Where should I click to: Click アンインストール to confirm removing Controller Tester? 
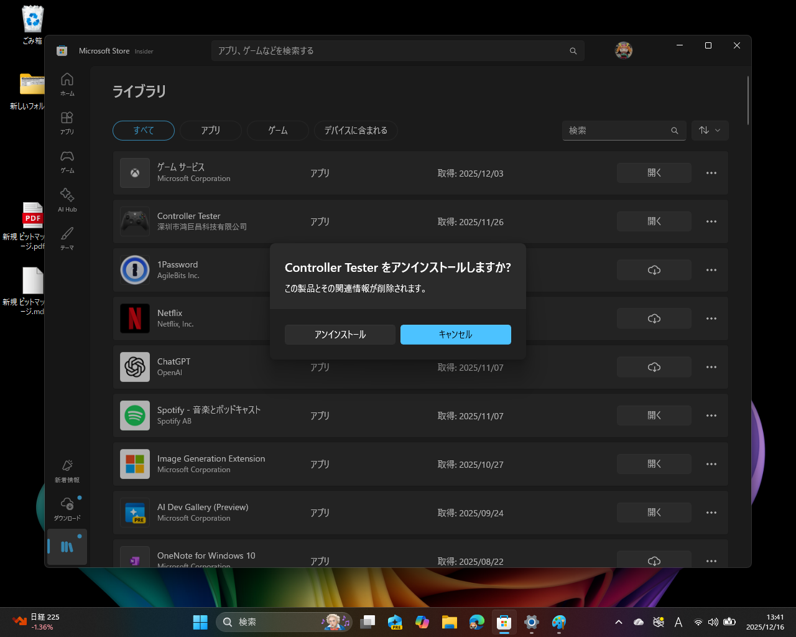(x=340, y=334)
